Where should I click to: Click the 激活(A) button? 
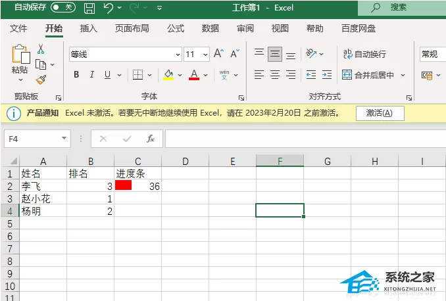pos(380,113)
